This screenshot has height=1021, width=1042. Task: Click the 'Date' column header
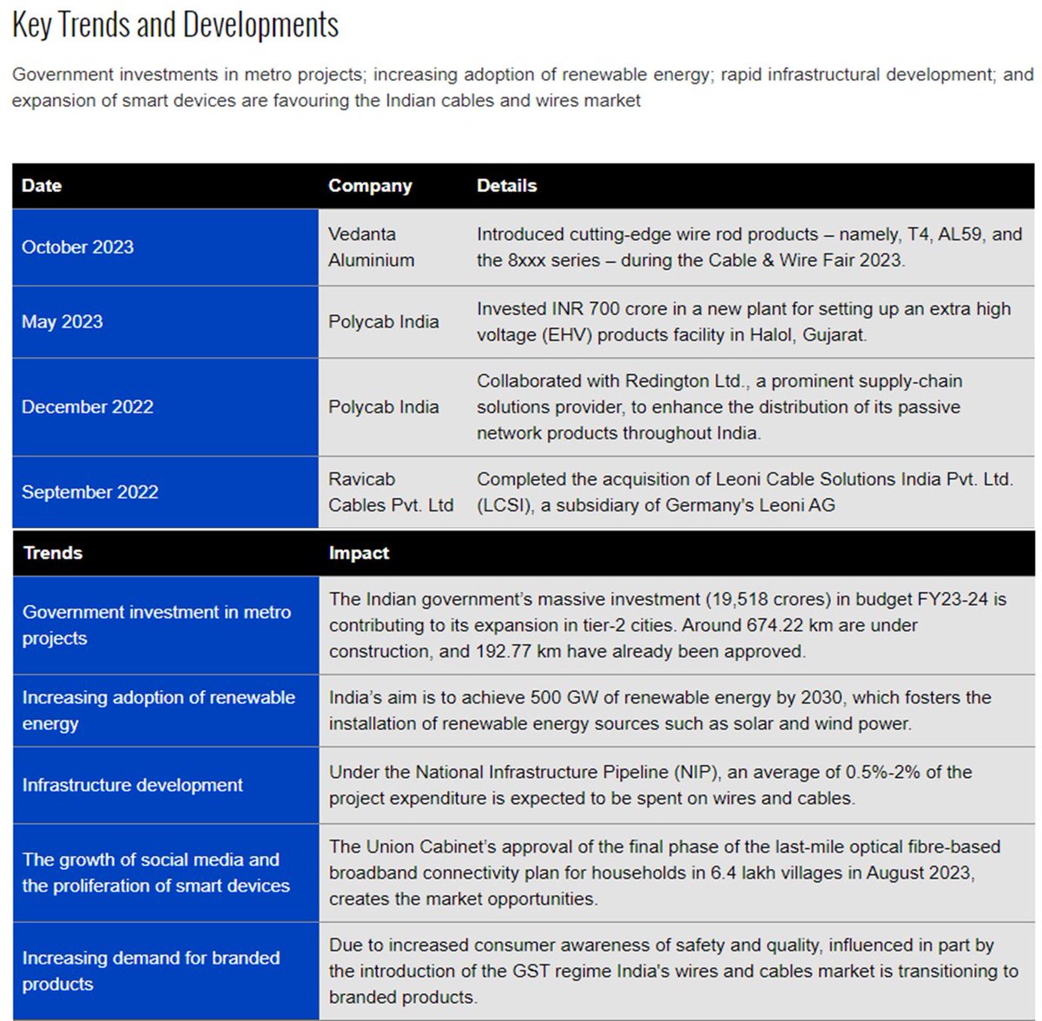pos(42,186)
